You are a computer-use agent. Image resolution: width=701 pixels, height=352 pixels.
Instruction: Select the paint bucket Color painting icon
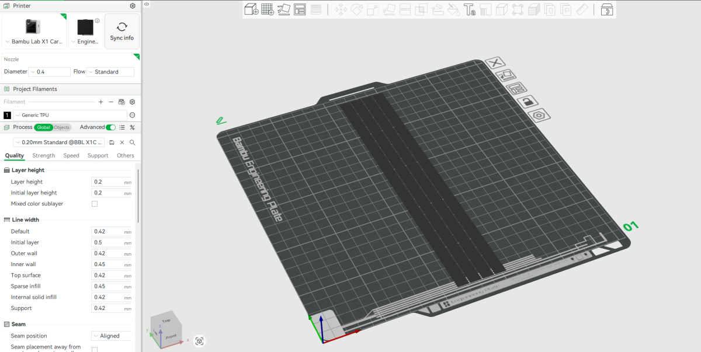pos(453,9)
